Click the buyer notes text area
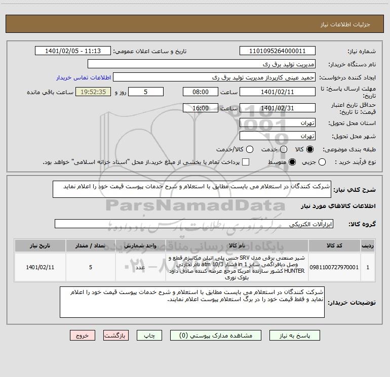 pyautogui.click(x=192, y=302)
